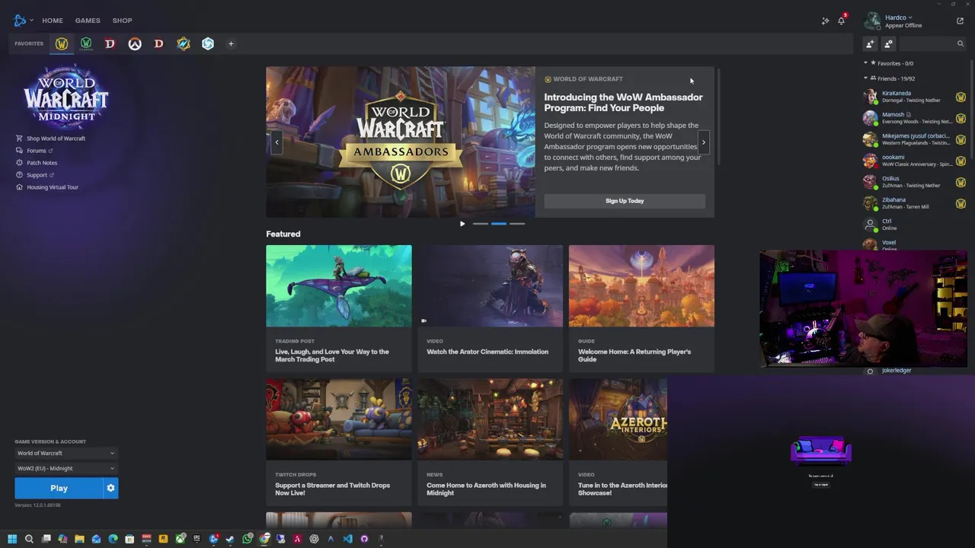The image size is (975, 548).
Task: Open Housing Virtual Tour link
Action: pyautogui.click(x=47, y=187)
